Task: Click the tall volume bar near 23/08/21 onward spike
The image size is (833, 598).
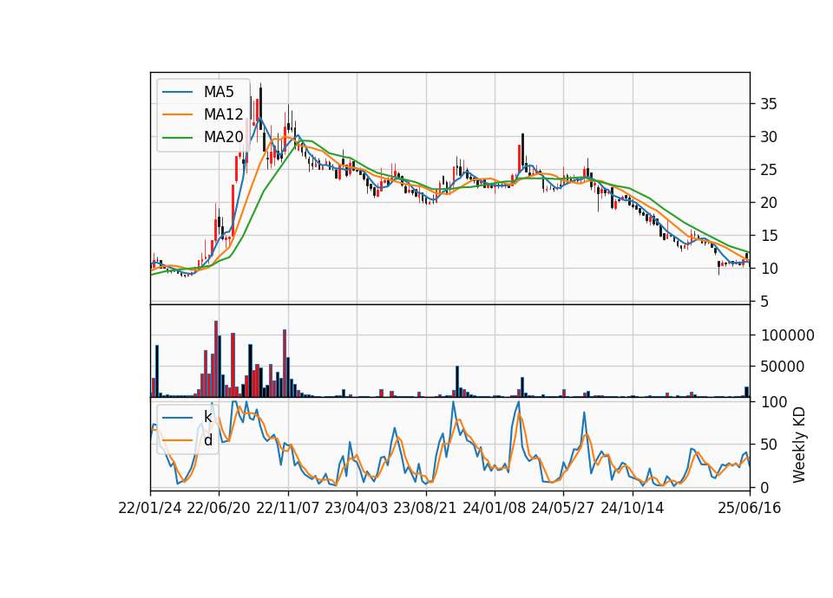Action: point(457,382)
